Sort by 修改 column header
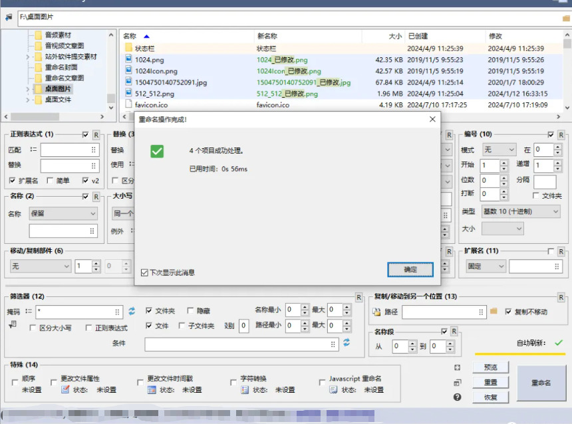 tap(495, 36)
